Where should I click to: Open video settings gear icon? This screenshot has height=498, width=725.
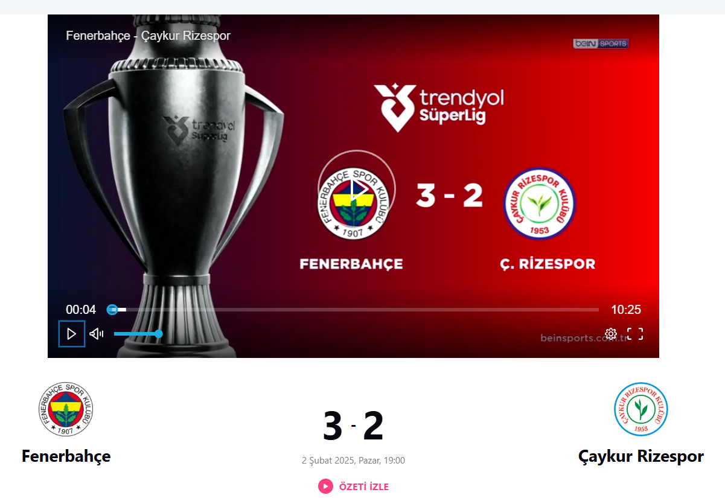(611, 334)
